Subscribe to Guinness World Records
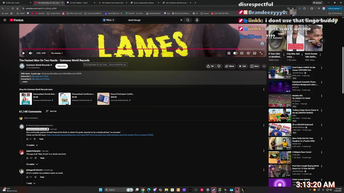Image resolution: width=344 pixels, height=193 pixels. coord(62,66)
